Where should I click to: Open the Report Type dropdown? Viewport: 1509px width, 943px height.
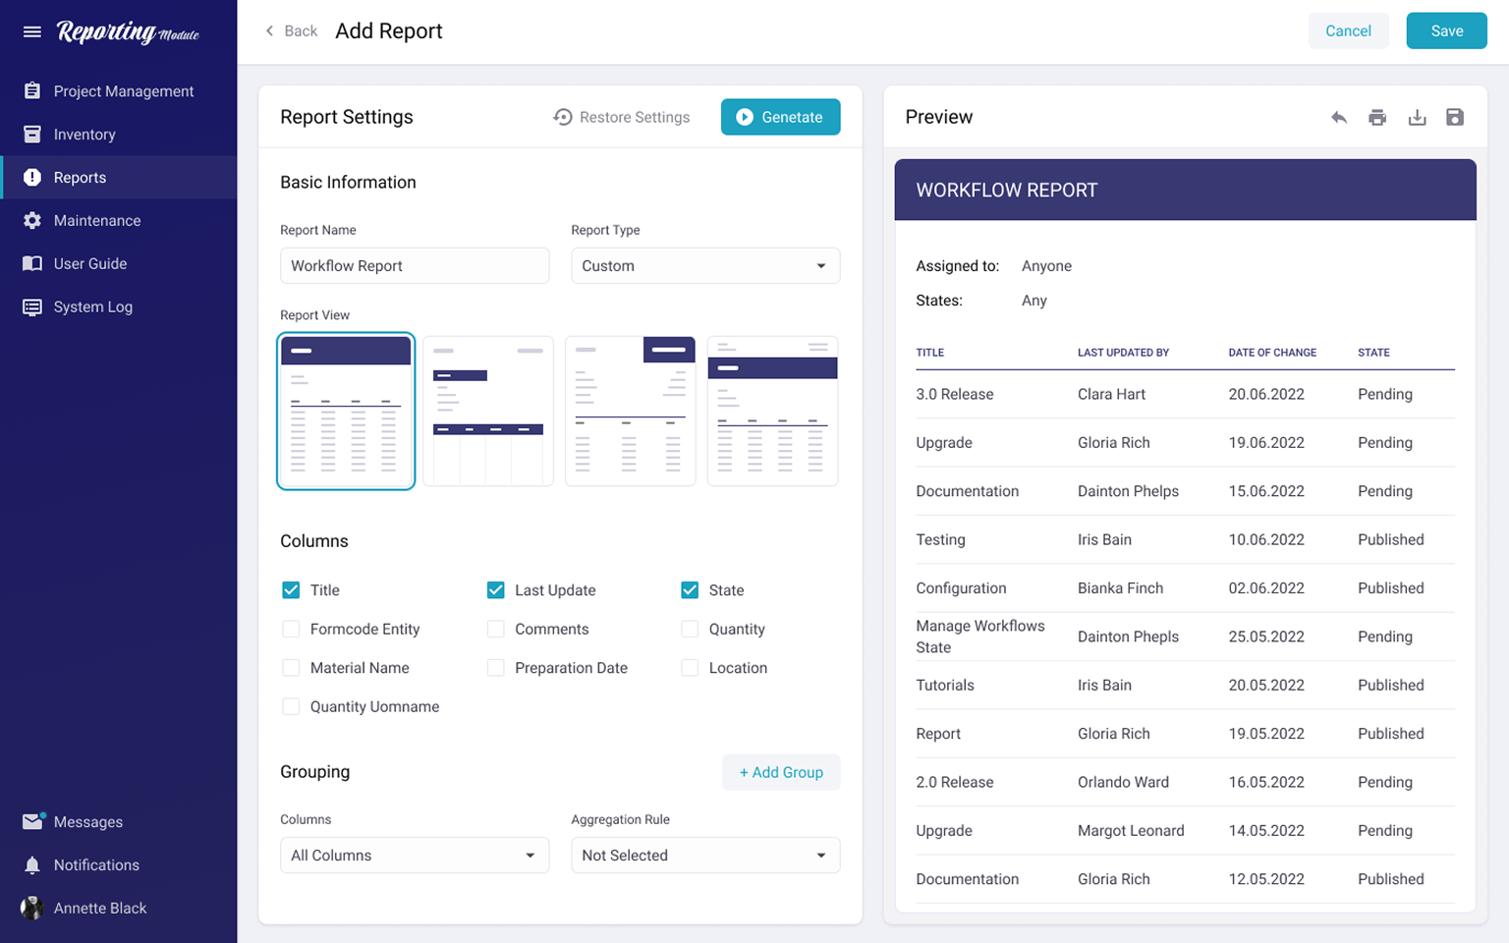coord(705,266)
